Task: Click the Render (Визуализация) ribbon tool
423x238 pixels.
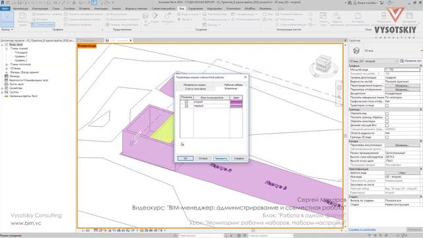Action: point(116,14)
